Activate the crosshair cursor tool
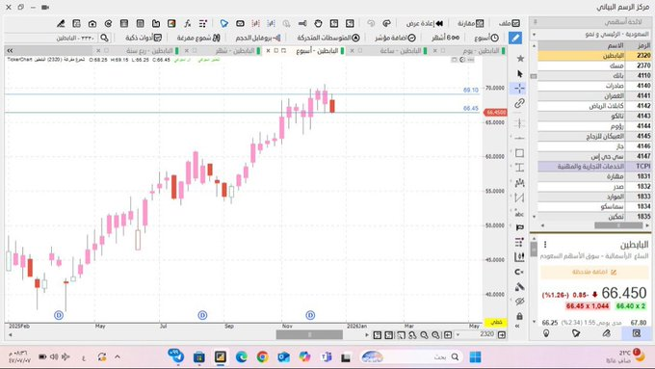This screenshot has height=369, width=655. 519,89
